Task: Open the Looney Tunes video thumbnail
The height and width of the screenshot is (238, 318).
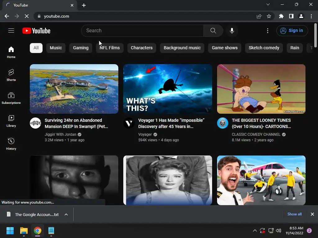Action: tap(261, 89)
